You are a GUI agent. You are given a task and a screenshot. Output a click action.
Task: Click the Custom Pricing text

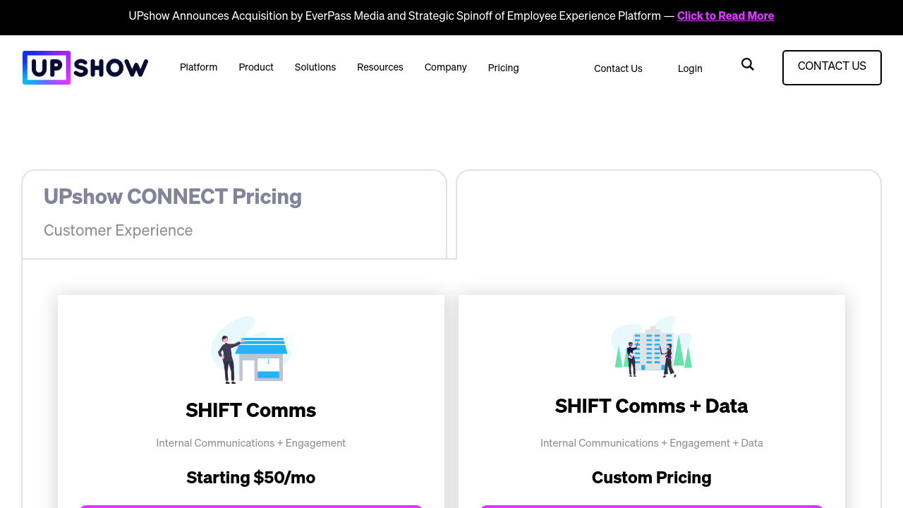tap(651, 478)
